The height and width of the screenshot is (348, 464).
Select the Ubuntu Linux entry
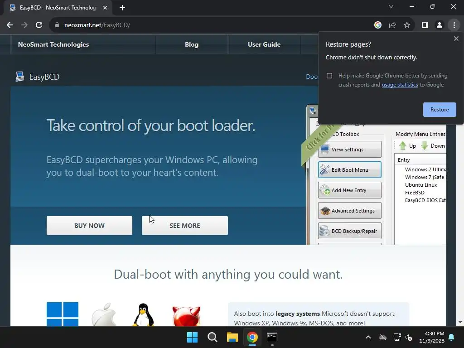point(421,185)
